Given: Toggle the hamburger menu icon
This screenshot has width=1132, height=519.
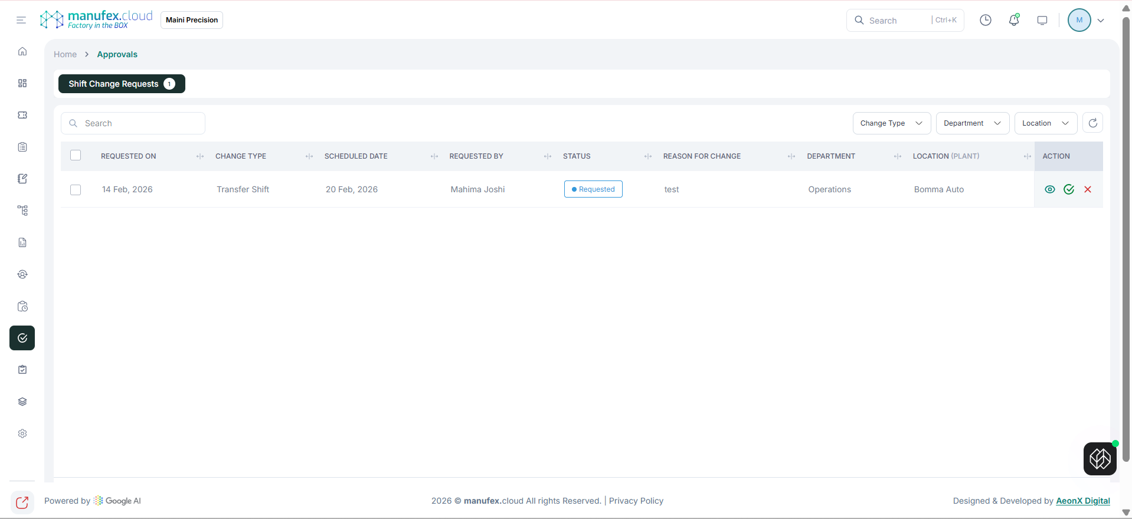Looking at the screenshot, I should coord(21,20).
